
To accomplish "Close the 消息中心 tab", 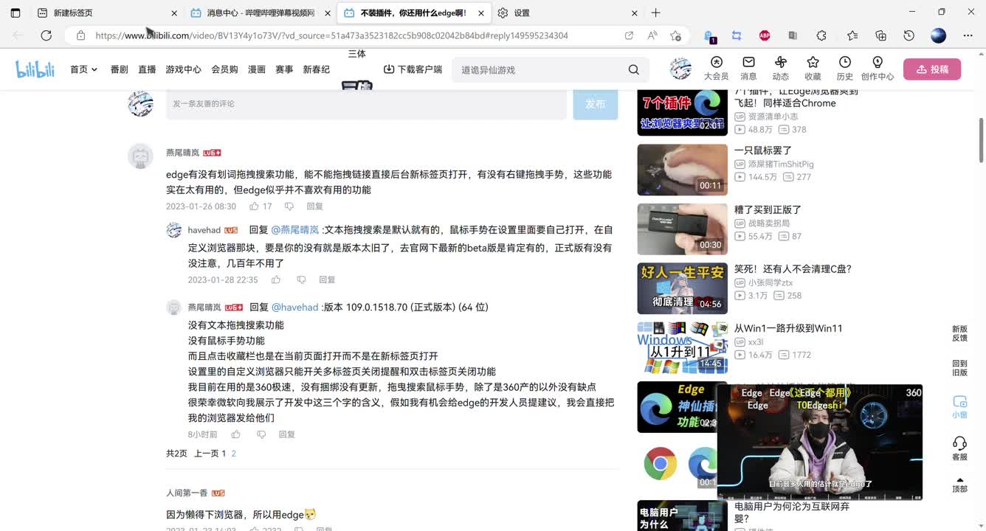I will click(328, 13).
